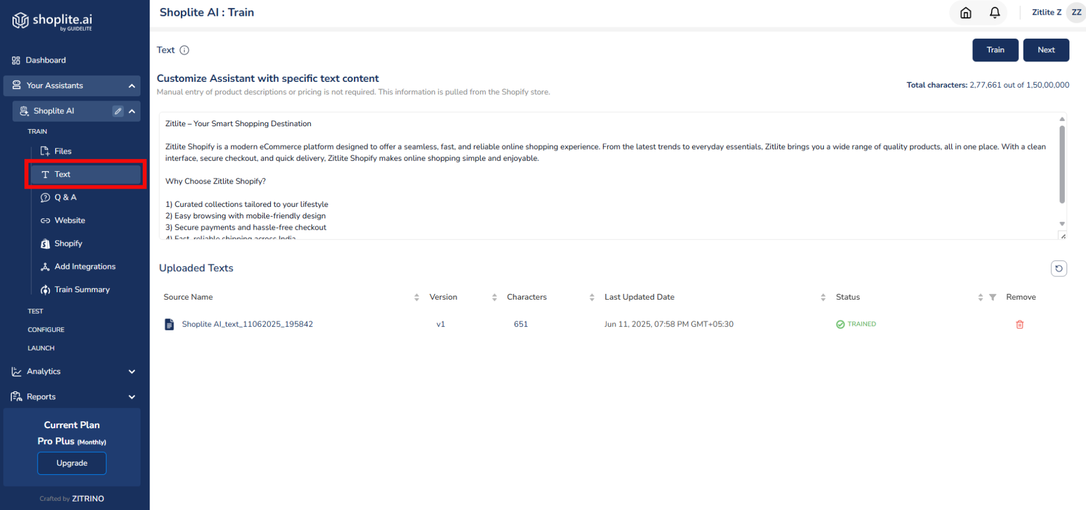
Task: Select the Text training item
Action: [x=85, y=175]
